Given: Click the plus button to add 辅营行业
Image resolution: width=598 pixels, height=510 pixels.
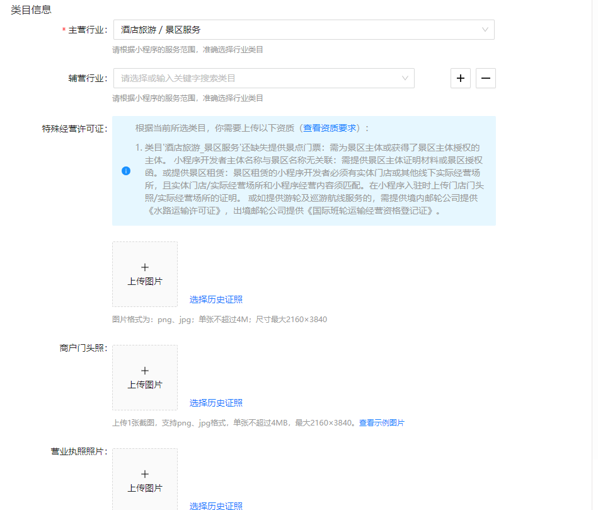Looking at the screenshot, I should tap(460, 78).
